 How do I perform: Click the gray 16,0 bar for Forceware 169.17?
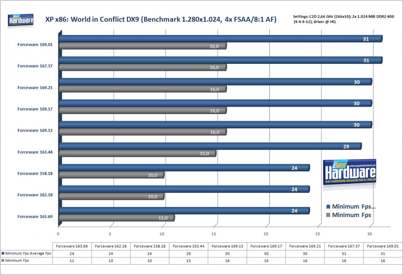143,111
